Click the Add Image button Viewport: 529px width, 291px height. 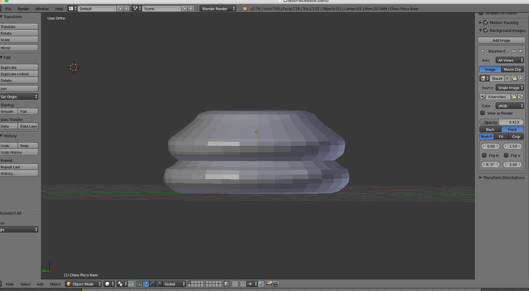[x=501, y=40]
